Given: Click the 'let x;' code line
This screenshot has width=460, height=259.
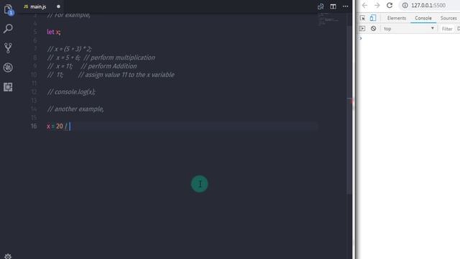Looking at the screenshot, I should tap(54, 32).
